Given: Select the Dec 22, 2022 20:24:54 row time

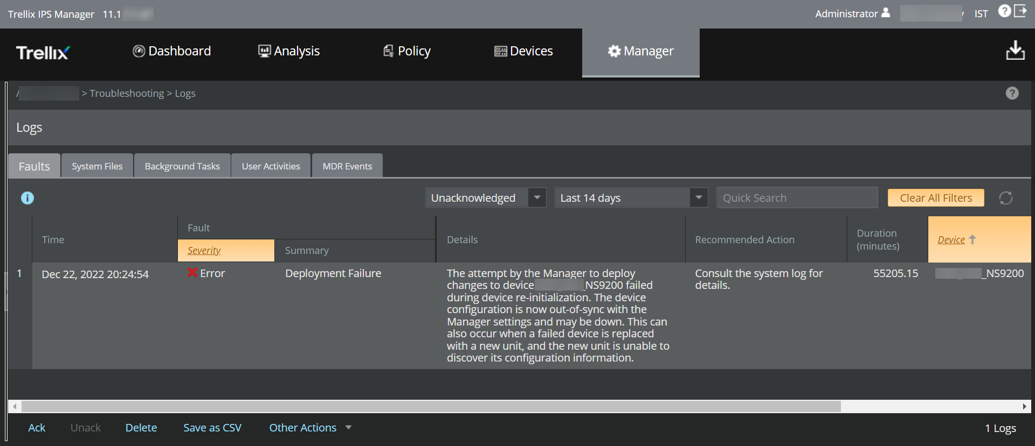Looking at the screenshot, I should (x=95, y=274).
